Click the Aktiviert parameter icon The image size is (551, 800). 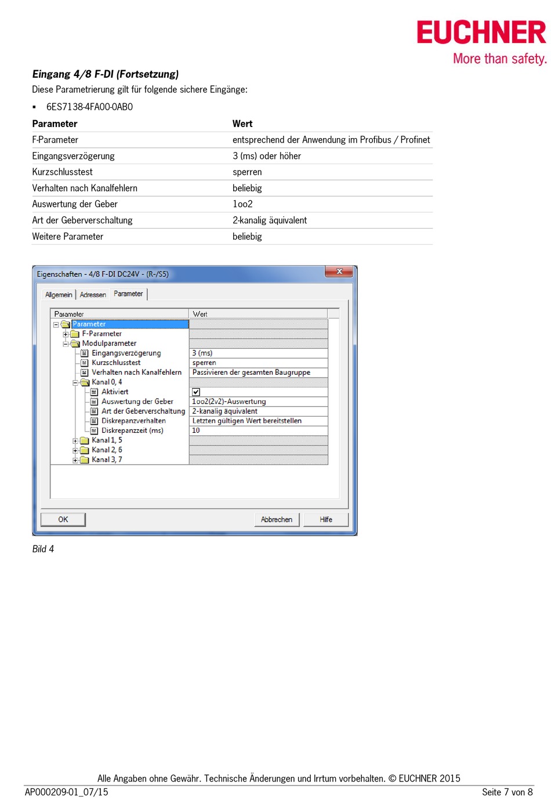tap(95, 392)
